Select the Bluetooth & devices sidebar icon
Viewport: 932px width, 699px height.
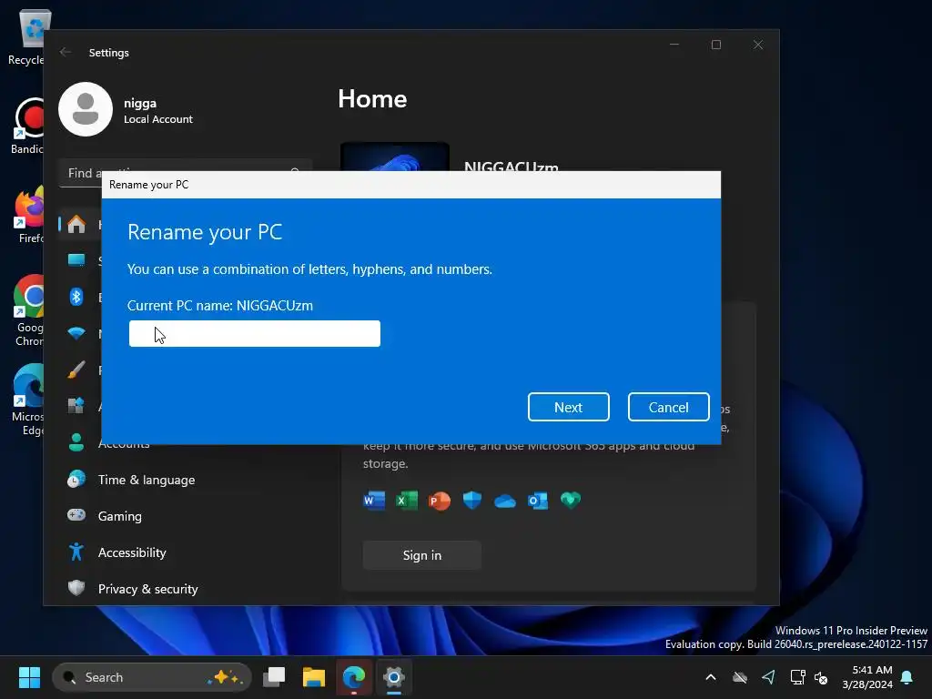coord(76,297)
